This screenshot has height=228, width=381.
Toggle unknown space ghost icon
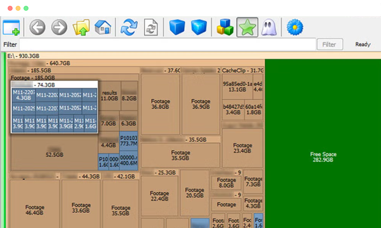pyautogui.click(x=269, y=28)
